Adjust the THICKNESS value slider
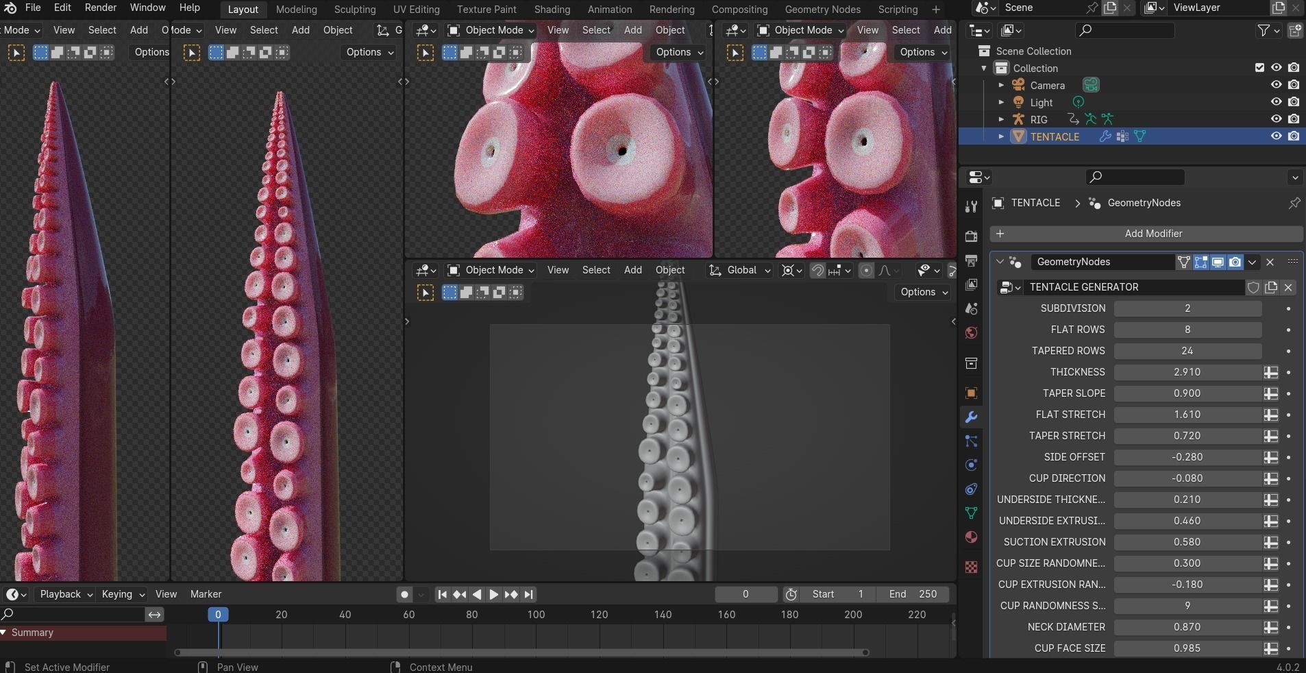The image size is (1306, 673). 1187,372
